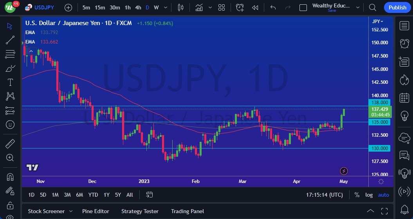This screenshot has width=413, height=219.
Task: Select the 4h timeframe
Action: click(138, 8)
